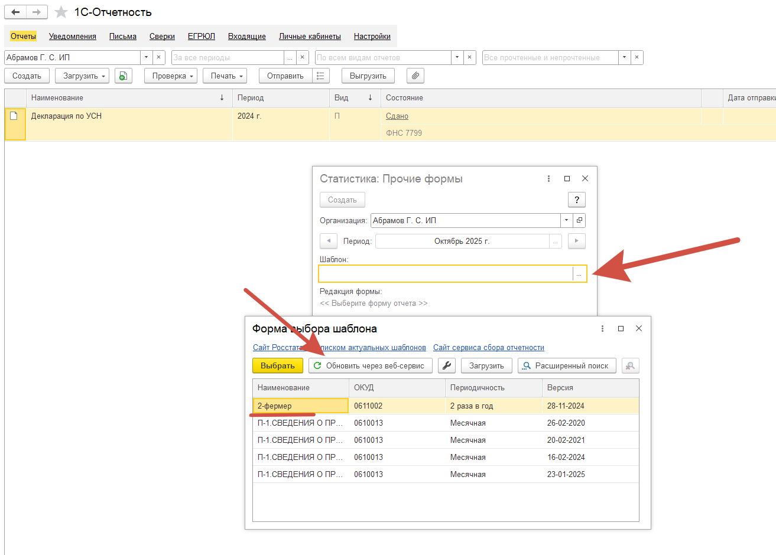Open the Сайт сервиса сбора отчетности link
The image size is (776, 555).
pyautogui.click(x=488, y=347)
